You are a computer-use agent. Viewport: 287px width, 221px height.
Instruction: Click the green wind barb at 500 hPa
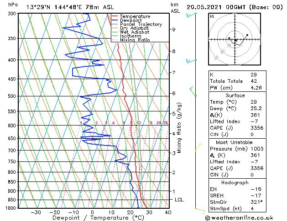[193, 91]
